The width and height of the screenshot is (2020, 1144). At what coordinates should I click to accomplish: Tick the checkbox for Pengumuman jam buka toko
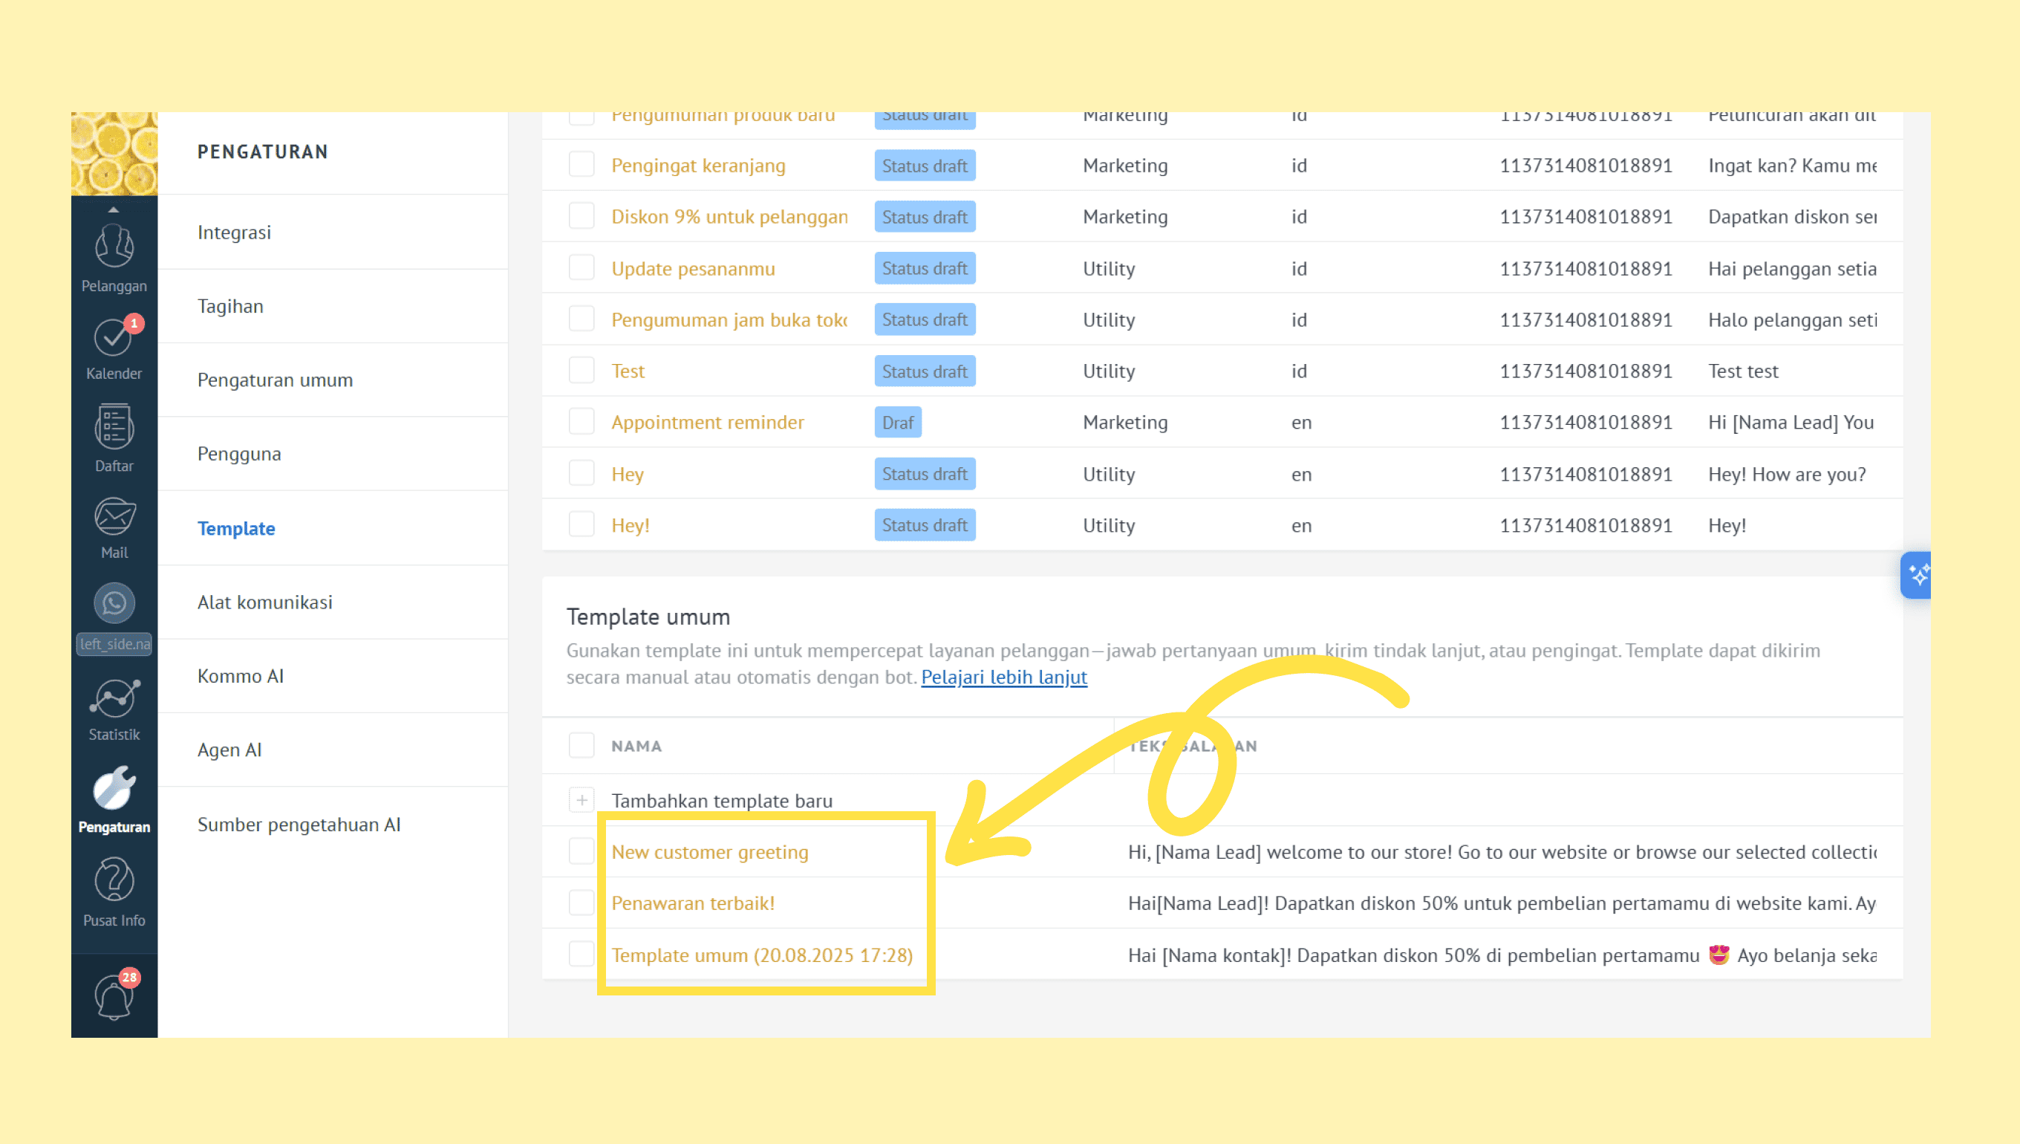click(x=581, y=319)
